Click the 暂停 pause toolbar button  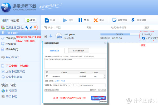(84, 20)
